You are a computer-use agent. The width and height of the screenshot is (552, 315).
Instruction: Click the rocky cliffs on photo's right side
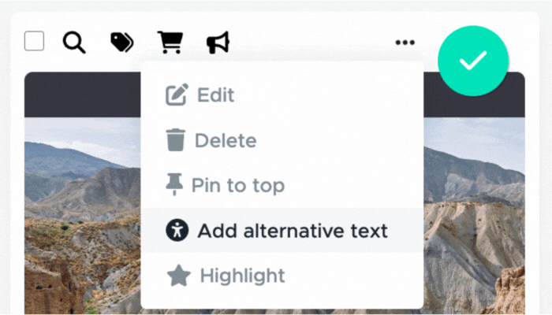click(474, 246)
